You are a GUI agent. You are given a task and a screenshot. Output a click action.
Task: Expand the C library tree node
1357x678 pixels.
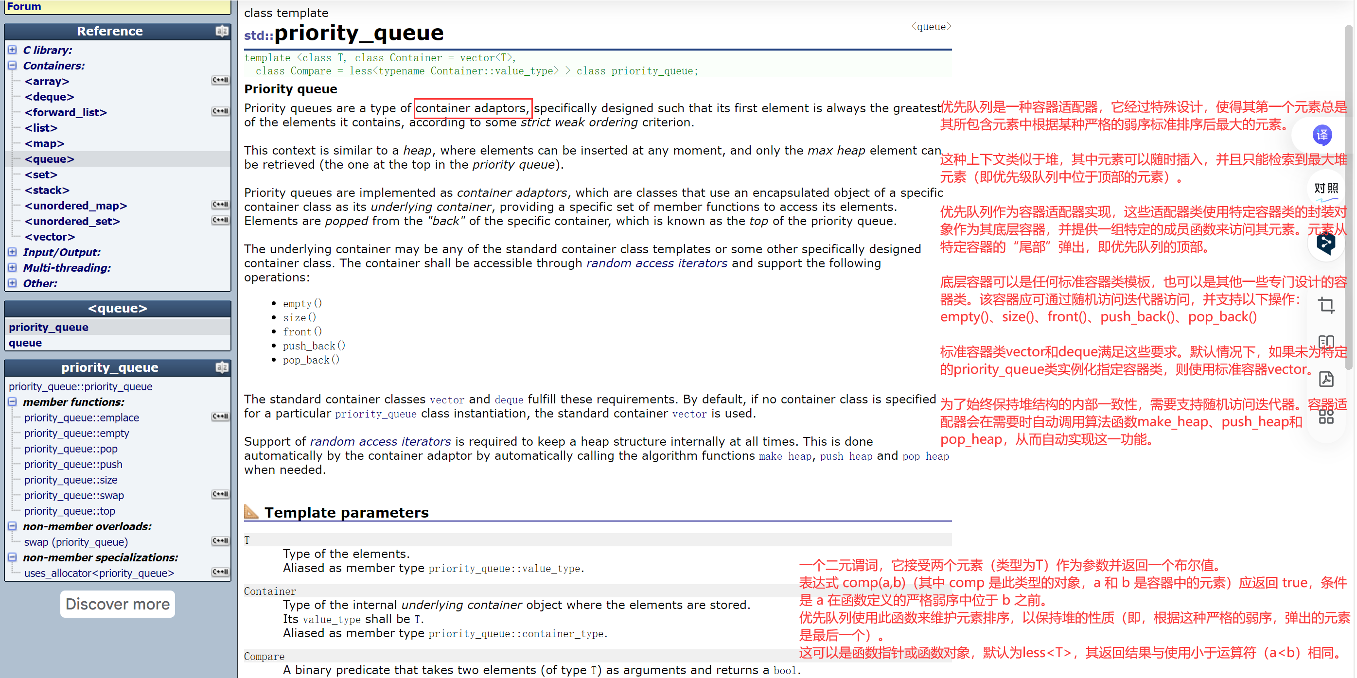12,50
